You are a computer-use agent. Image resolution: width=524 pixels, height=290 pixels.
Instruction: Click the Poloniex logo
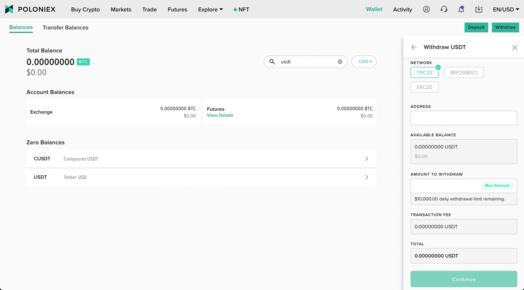click(30, 9)
